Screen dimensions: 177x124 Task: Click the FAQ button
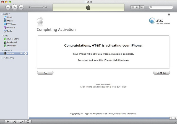pos(45,73)
